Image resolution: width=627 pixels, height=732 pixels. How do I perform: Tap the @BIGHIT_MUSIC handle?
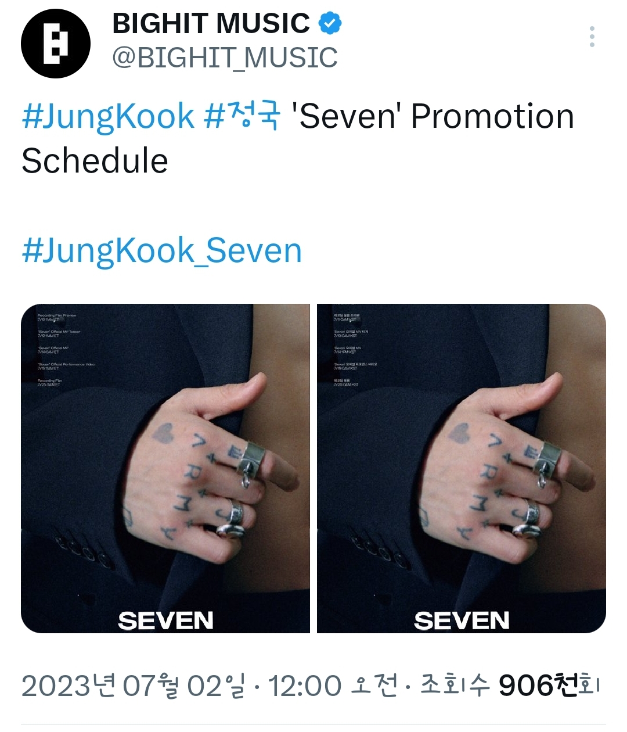(225, 58)
